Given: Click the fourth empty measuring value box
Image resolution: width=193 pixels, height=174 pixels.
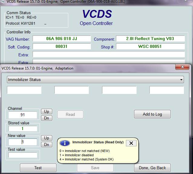Looking at the screenshot, I should click(x=167, y=90).
